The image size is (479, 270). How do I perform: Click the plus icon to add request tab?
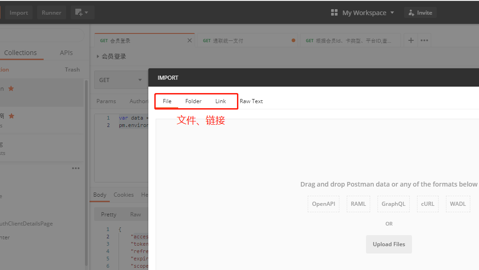[x=411, y=40]
